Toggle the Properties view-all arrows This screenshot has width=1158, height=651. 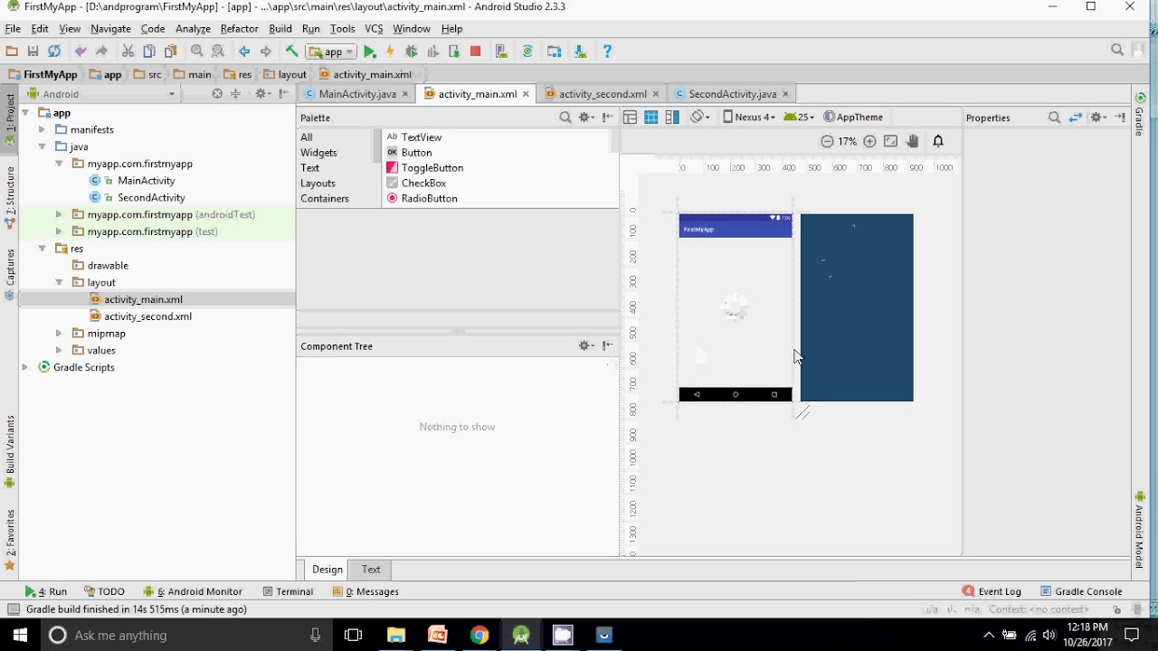tap(1076, 118)
